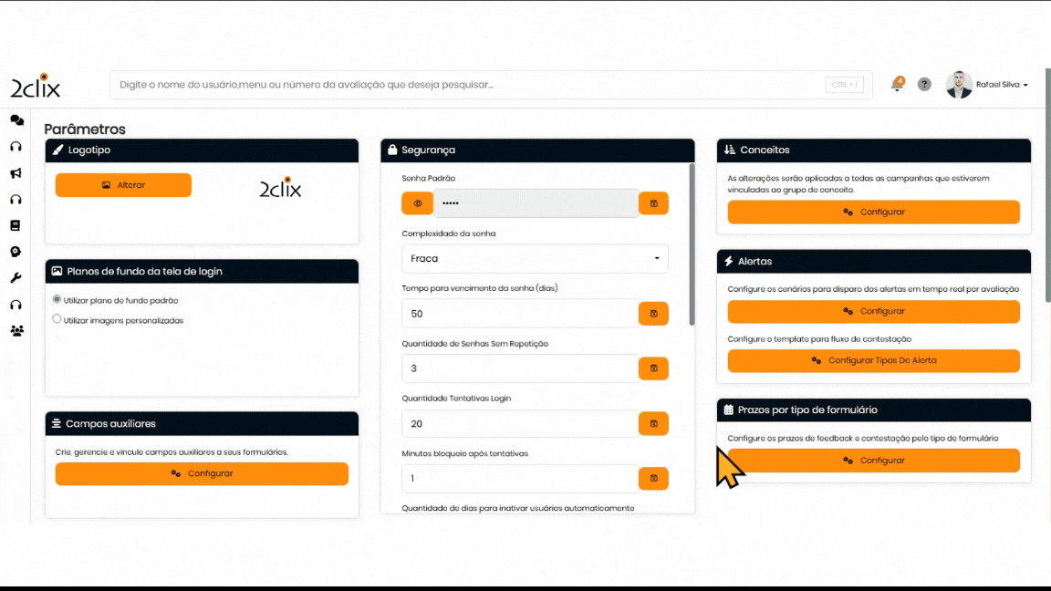Save the Senha Padrão field value

click(x=653, y=203)
